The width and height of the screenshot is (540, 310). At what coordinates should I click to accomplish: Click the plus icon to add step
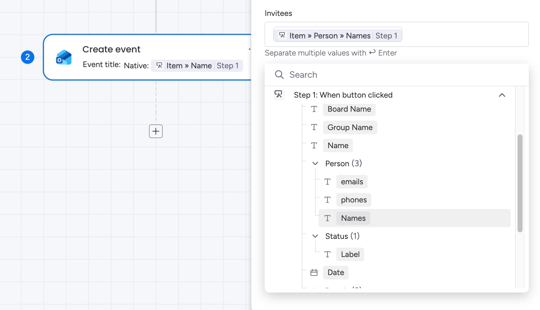tap(156, 131)
